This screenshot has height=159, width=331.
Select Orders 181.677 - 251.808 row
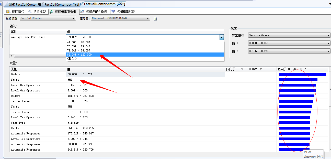(x=169, y=96)
